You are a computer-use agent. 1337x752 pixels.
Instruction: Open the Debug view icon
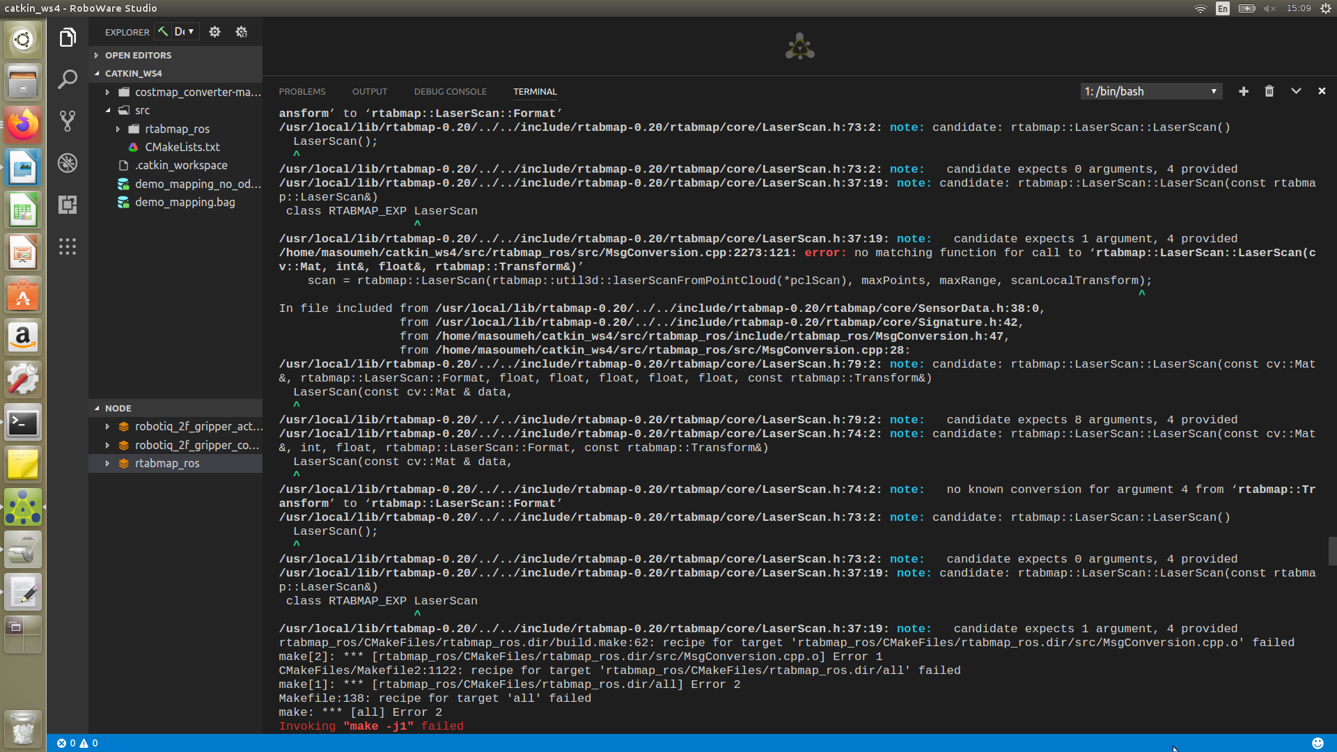click(68, 163)
